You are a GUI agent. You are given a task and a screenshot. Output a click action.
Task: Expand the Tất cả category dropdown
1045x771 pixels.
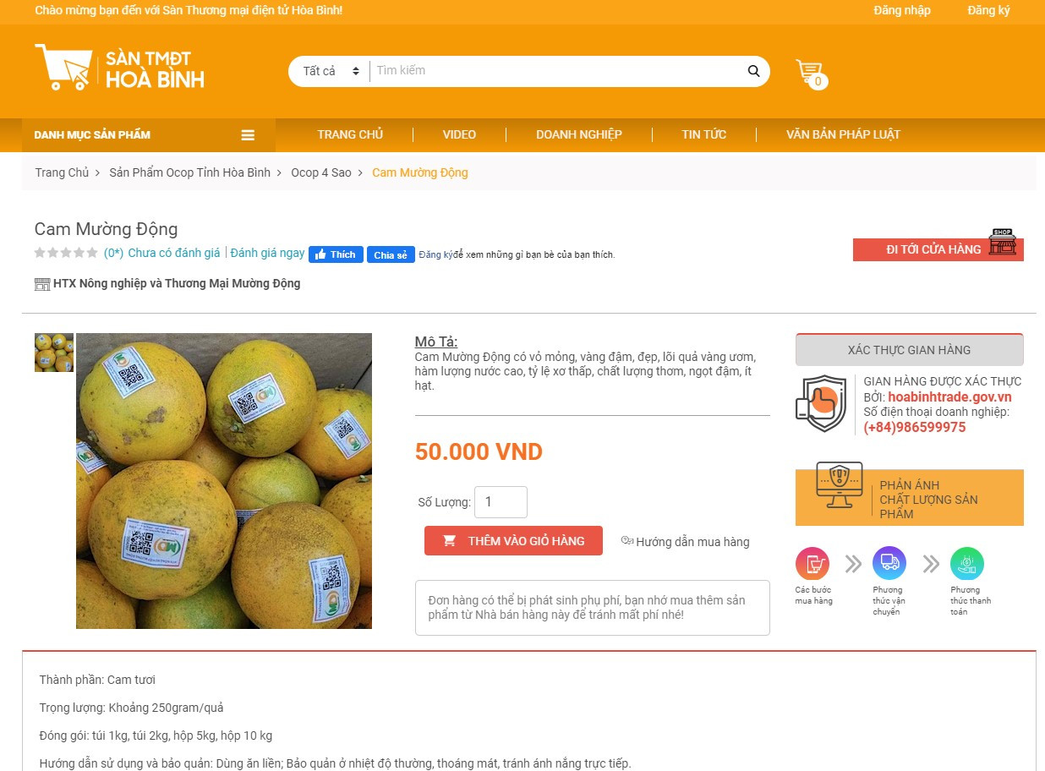click(x=329, y=71)
